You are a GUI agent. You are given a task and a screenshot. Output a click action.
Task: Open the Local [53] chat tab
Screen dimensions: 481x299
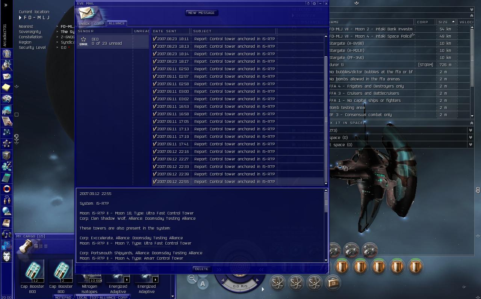(102, 297)
